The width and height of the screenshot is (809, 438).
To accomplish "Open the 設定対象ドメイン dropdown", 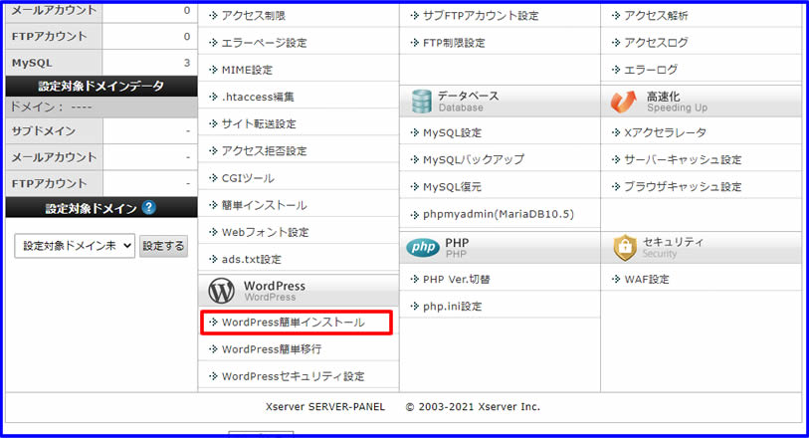I will [x=75, y=246].
